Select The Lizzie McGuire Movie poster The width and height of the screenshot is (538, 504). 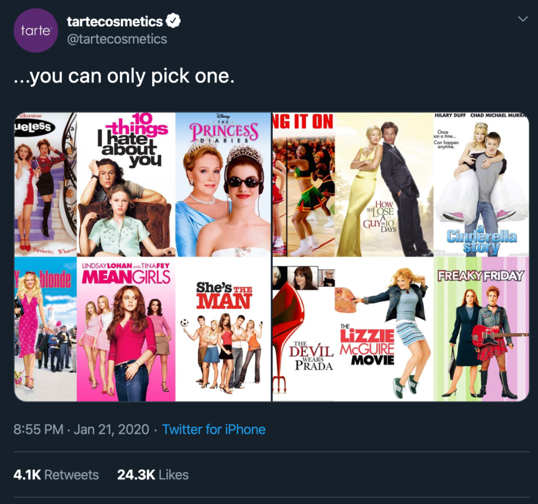(x=385, y=331)
